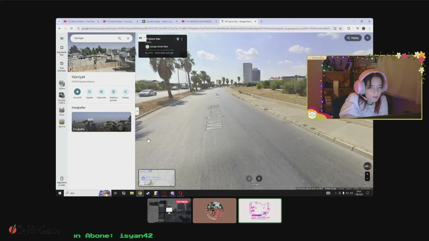Image resolution: width=429 pixels, height=241 pixels.
Task: Get directions with Yol tarifi button
Action: [x=77, y=94]
